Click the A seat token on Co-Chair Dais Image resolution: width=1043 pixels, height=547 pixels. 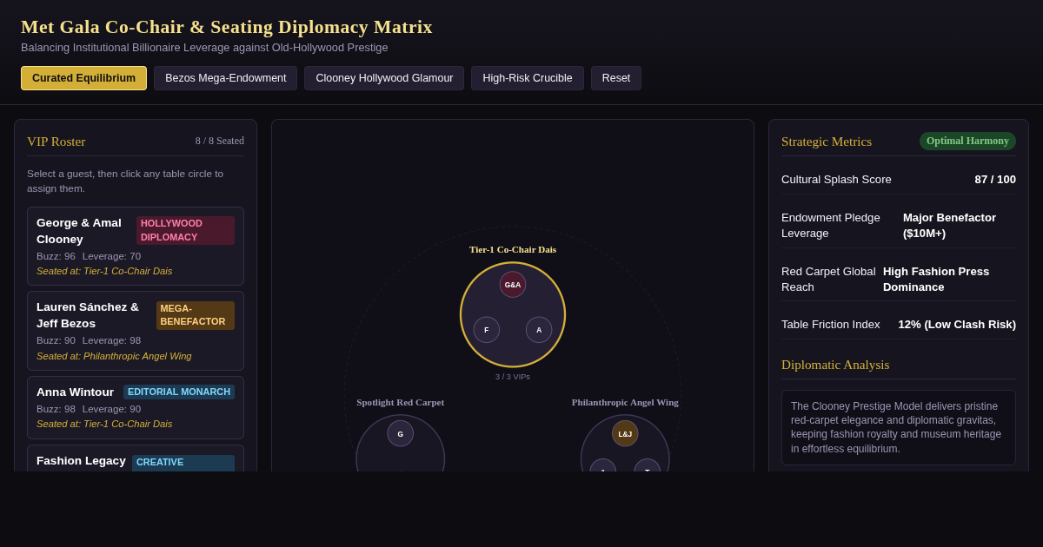539,330
